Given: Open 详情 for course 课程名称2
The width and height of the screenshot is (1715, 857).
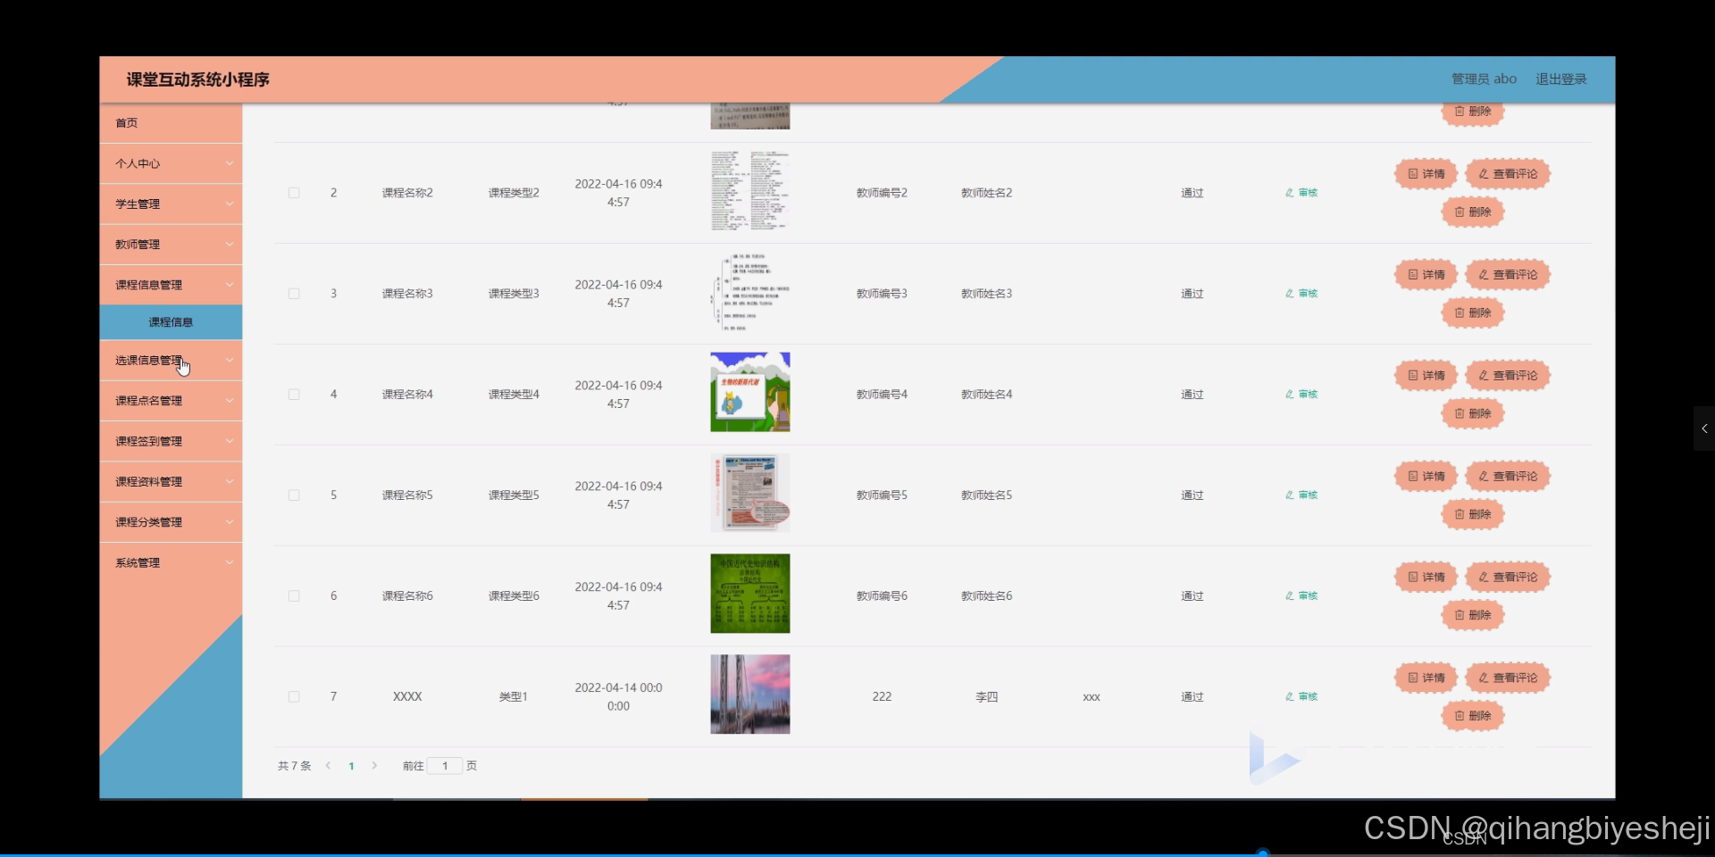Looking at the screenshot, I should [1426, 173].
